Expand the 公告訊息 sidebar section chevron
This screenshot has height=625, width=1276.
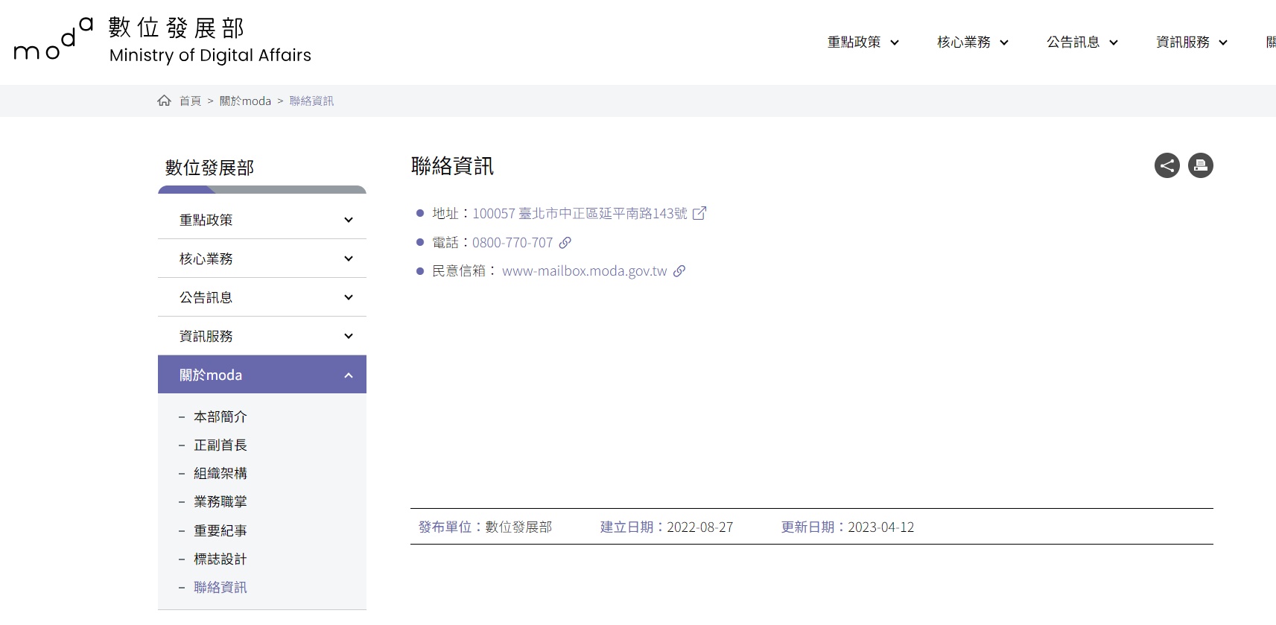(349, 297)
